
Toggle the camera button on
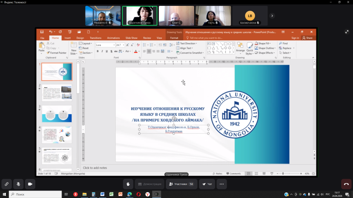tap(30, 184)
